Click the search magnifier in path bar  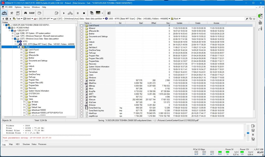[x=247, y=19]
